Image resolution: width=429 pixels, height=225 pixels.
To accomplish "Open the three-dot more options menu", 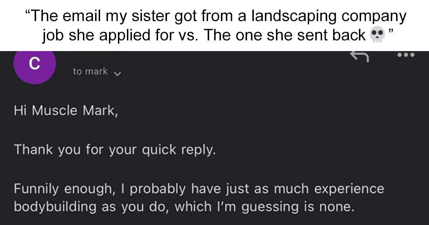I will 406,55.
